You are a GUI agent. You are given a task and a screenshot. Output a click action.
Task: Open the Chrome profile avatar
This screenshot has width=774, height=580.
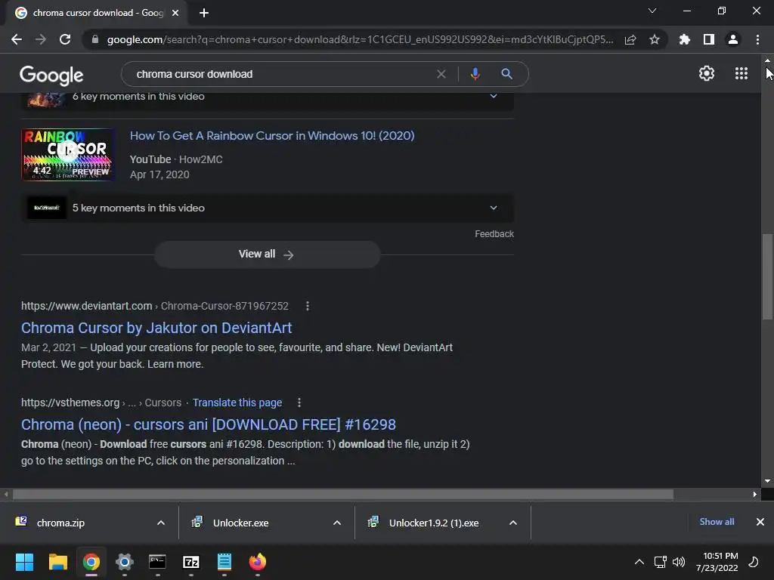click(733, 39)
